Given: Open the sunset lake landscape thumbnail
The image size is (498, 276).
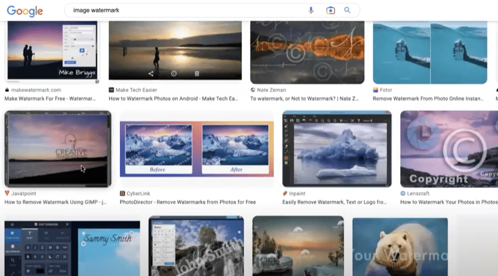Looking at the screenshot, I should coord(298,246).
